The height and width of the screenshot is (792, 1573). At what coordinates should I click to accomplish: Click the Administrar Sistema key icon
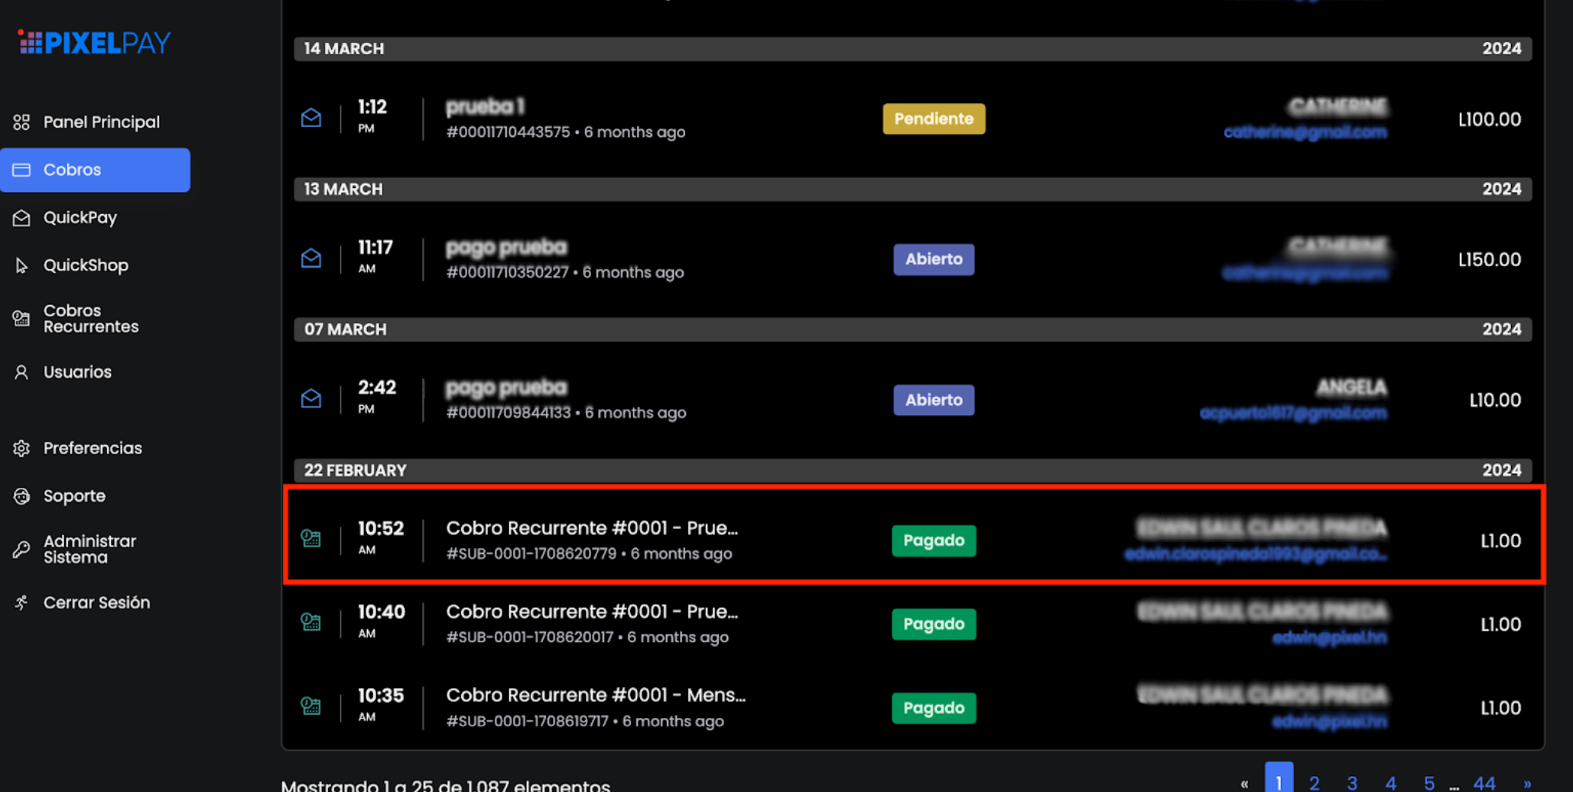point(21,550)
